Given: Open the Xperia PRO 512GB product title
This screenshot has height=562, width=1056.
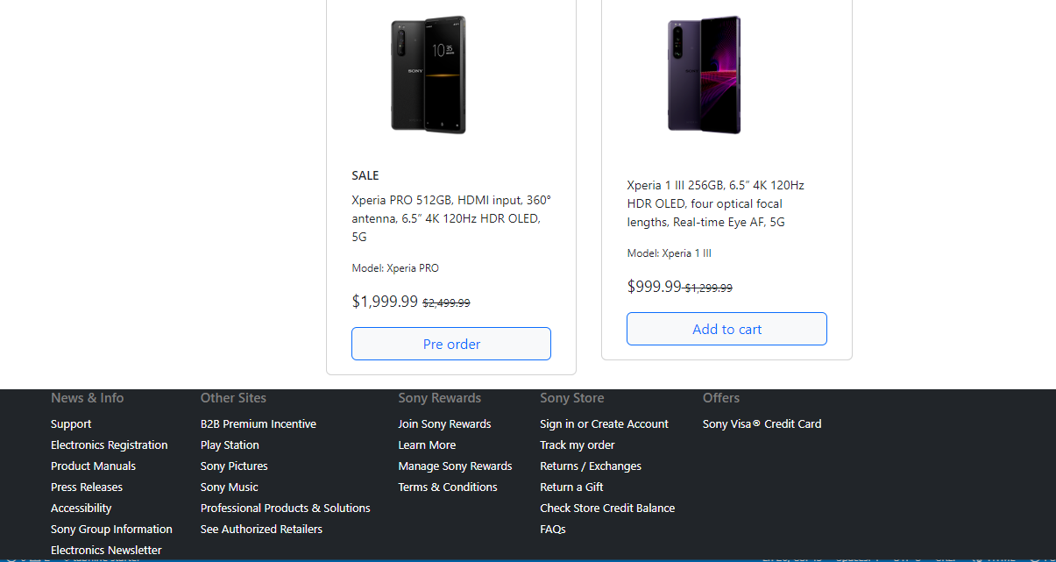Looking at the screenshot, I should pyautogui.click(x=451, y=218).
